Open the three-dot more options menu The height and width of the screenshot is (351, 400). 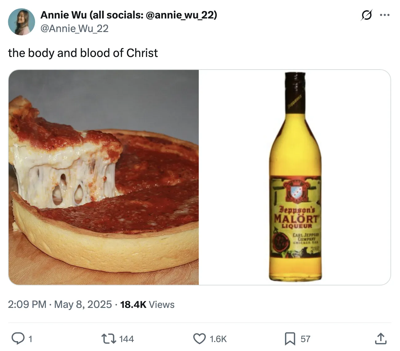[x=385, y=15]
